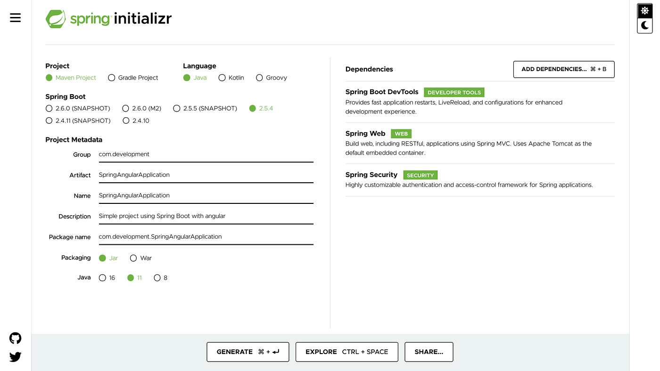Image resolution: width=660 pixels, height=371 pixels.
Task: Open the Twitter icon link
Action: 16,357
